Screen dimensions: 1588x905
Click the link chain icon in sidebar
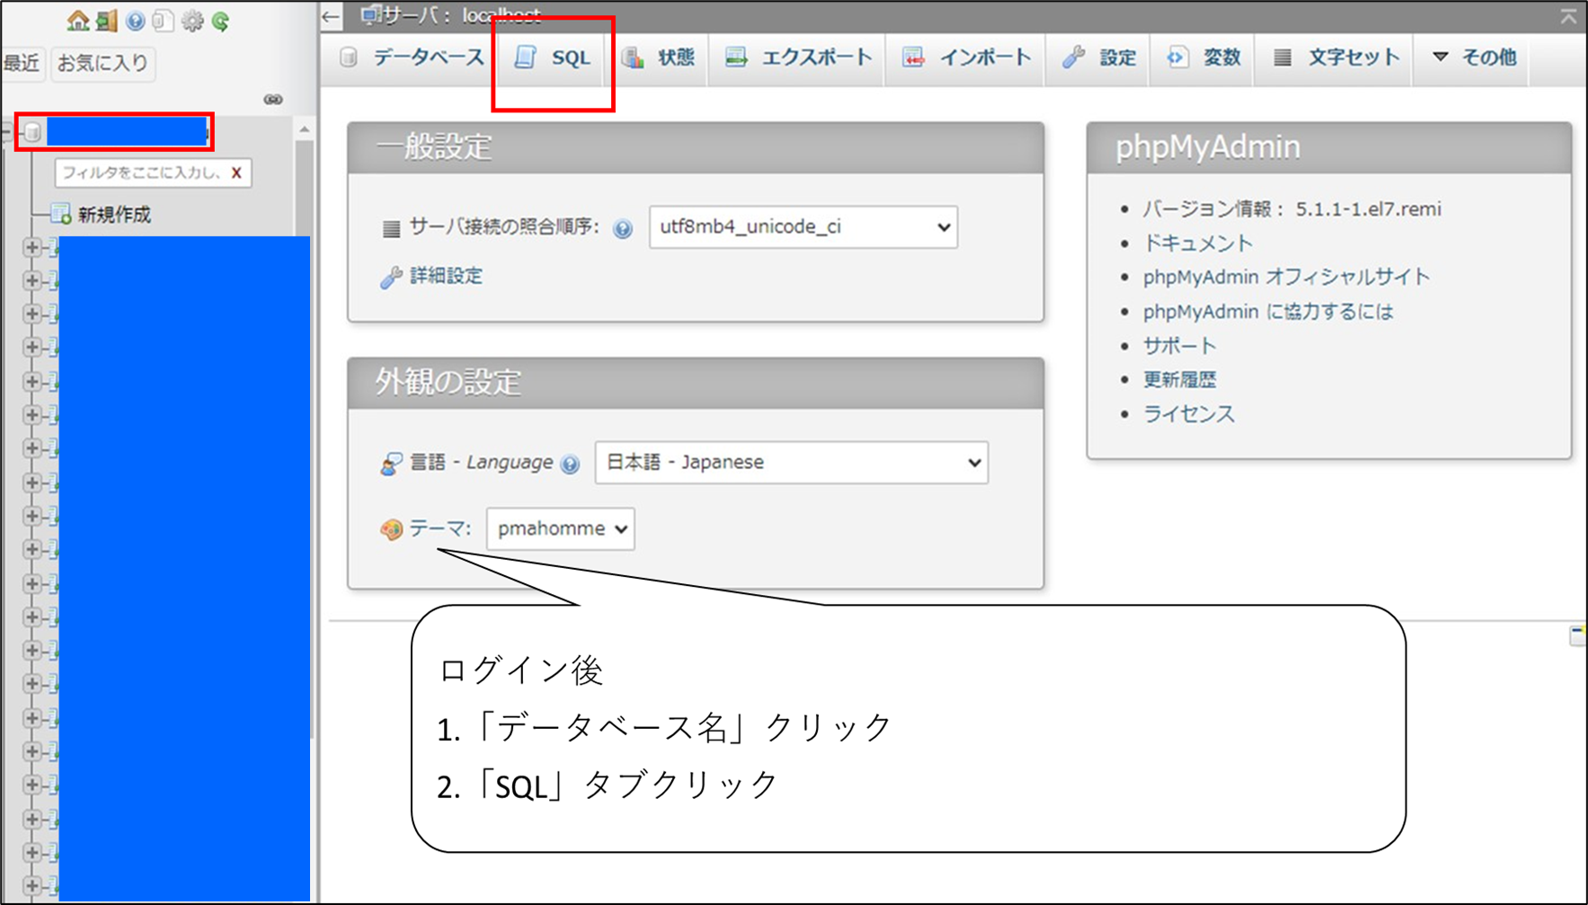pyautogui.click(x=273, y=99)
